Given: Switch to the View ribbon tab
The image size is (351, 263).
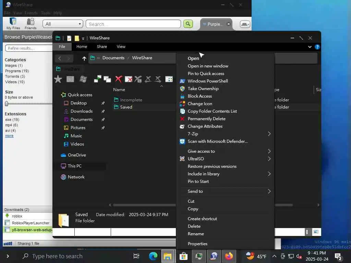Looking at the screenshot, I should pyautogui.click(x=121, y=47).
